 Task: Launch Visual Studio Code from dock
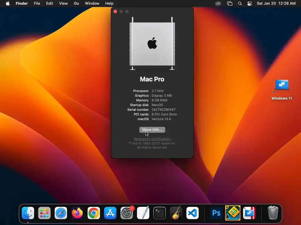(193, 213)
